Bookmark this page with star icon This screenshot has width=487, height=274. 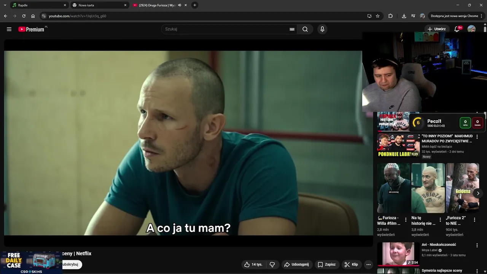point(378,16)
